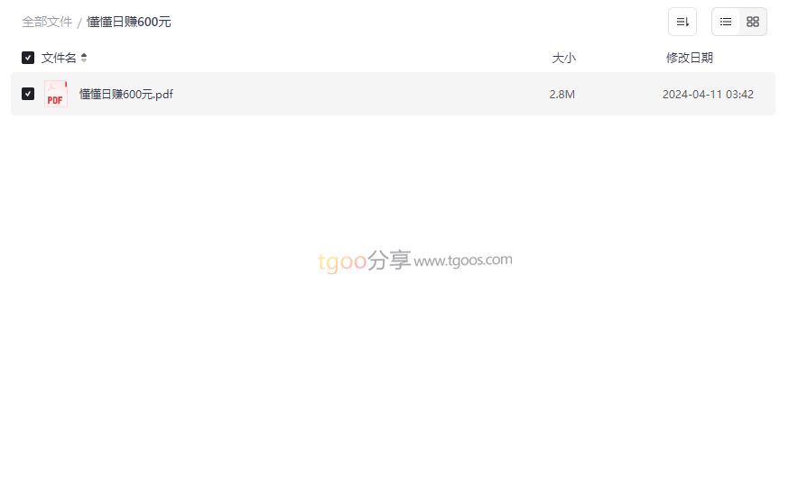Switch to grid view
Screen dimensions: 789x485
(753, 22)
